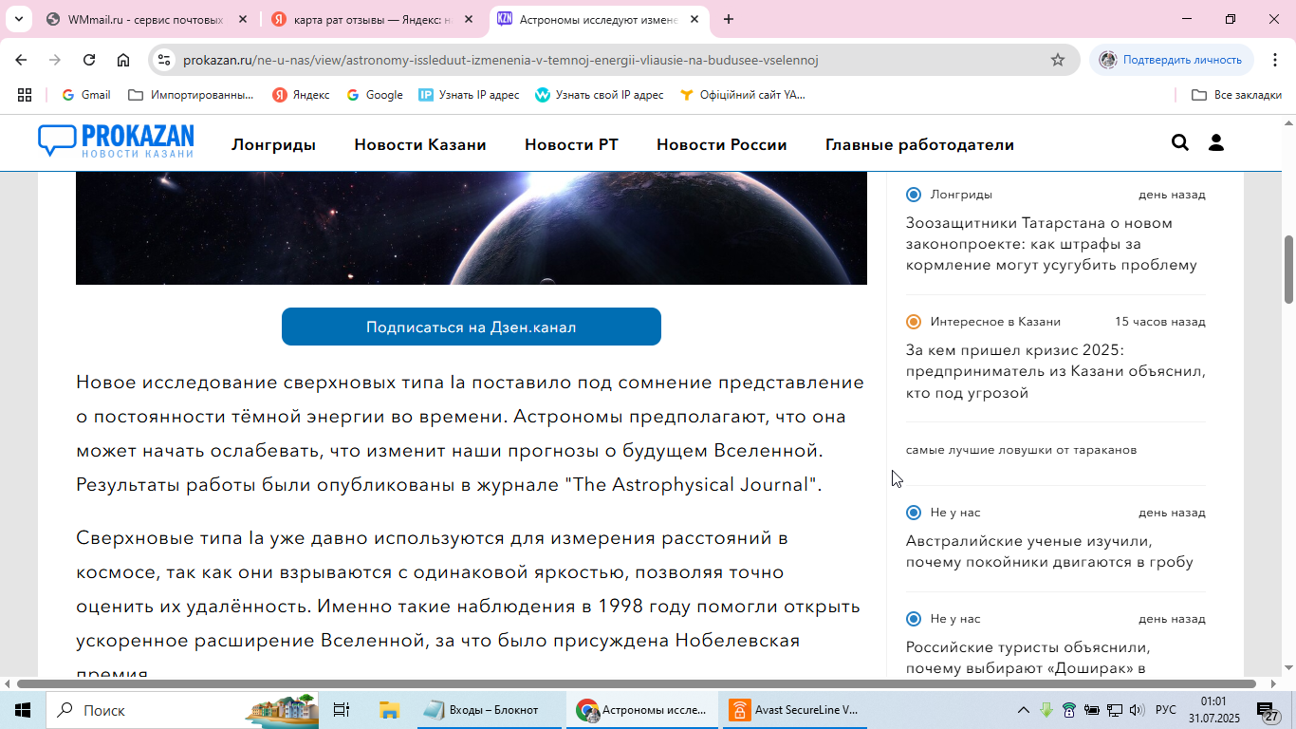Open Google bookmark
The image size is (1296, 729).
(374, 95)
